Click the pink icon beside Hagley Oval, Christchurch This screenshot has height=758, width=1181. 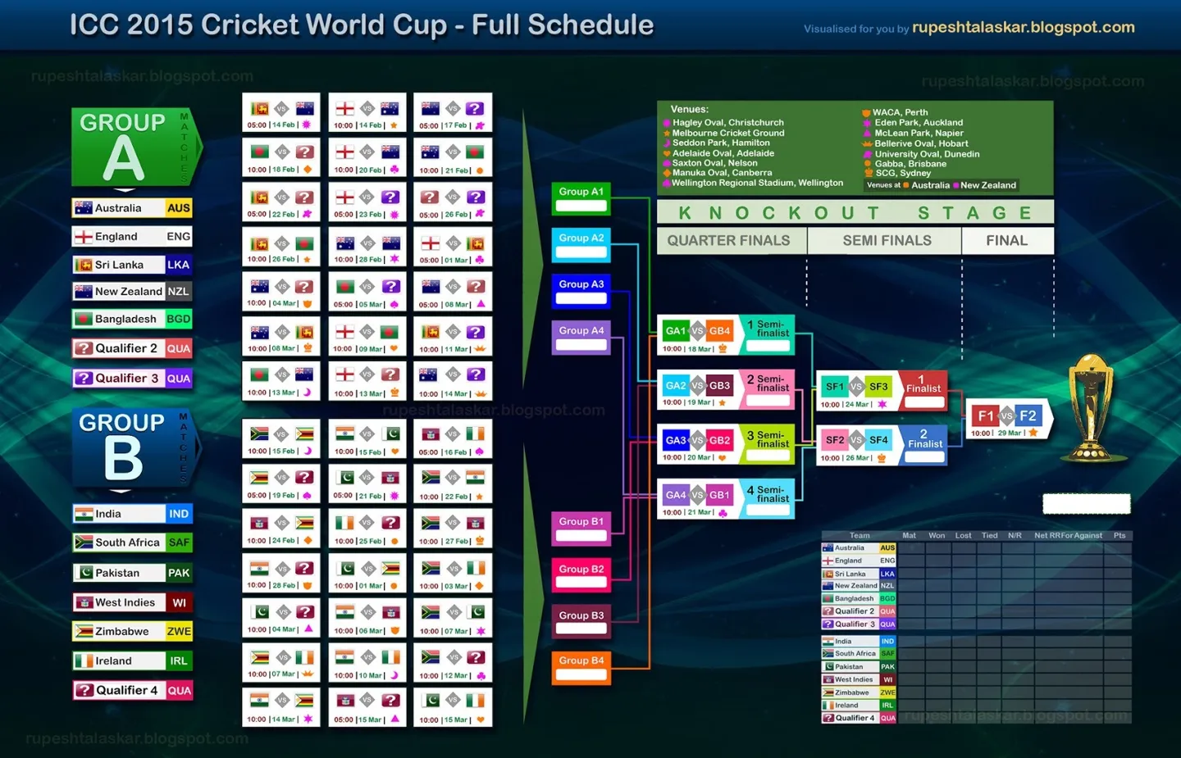(667, 123)
